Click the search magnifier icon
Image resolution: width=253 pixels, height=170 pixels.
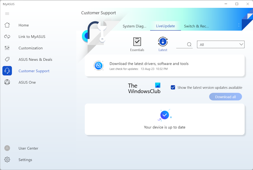[189, 44]
